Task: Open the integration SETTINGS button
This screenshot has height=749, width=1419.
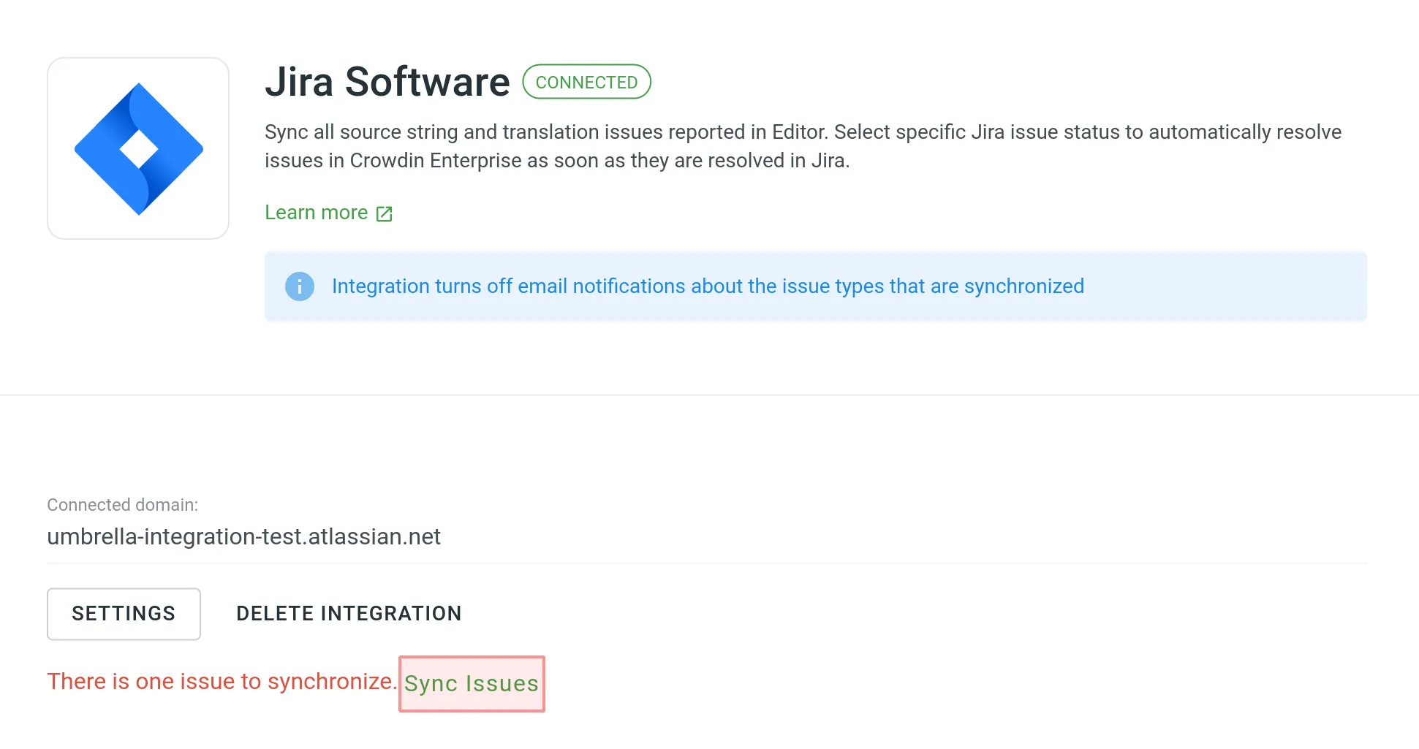Action: click(x=124, y=614)
